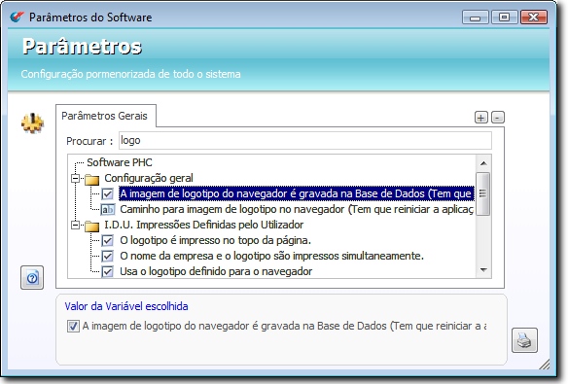Select 'Usa o logotipo definido para o navegador'
The width and height of the screenshot is (568, 384).
click(216, 271)
